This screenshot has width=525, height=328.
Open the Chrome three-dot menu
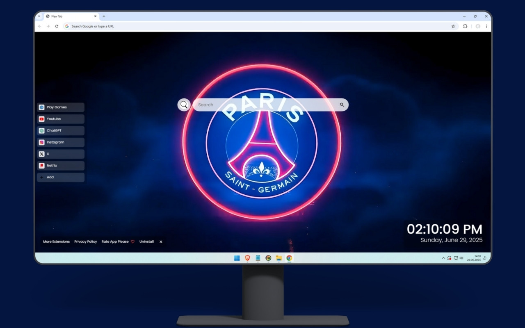pos(486,26)
